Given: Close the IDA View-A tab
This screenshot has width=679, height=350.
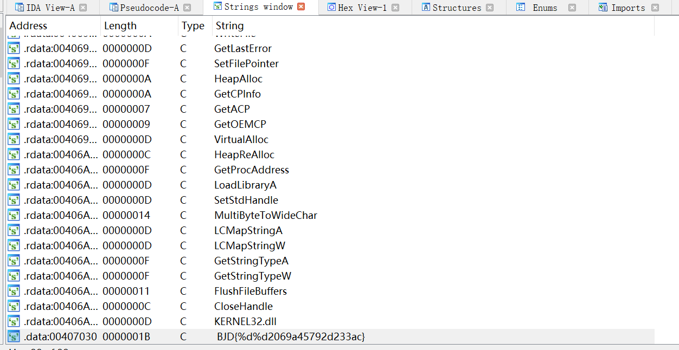Looking at the screenshot, I should tap(83, 8).
